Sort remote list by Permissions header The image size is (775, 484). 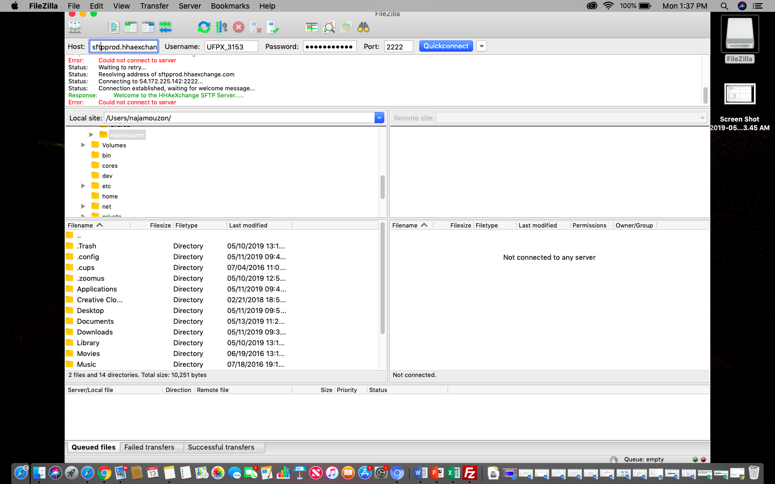coord(591,225)
